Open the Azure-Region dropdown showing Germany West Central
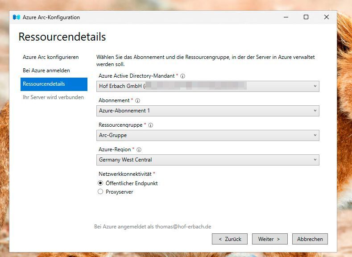This screenshot has height=257, width=352. pyautogui.click(x=207, y=160)
